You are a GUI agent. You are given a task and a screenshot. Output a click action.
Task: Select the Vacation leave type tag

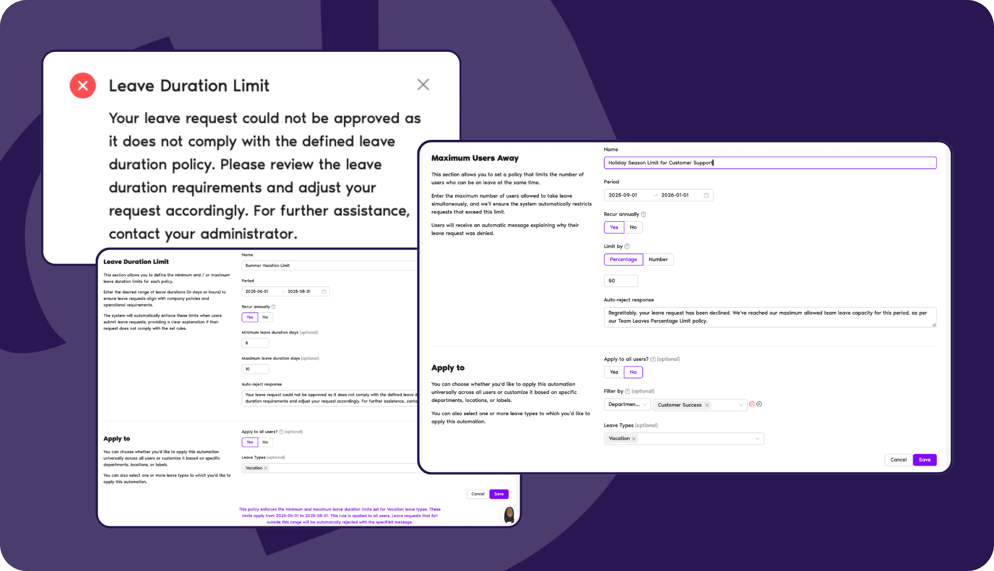pos(621,438)
